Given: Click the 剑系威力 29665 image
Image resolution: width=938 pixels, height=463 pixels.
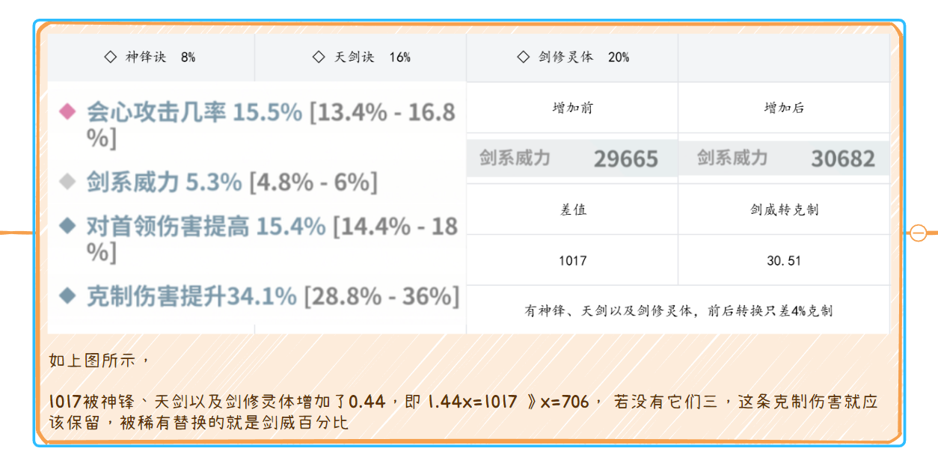Looking at the screenshot, I should pyautogui.click(x=572, y=159).
